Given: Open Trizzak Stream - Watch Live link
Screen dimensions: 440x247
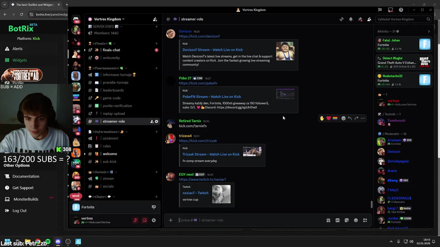Looking at the screenshot, I should coord(211,154).
